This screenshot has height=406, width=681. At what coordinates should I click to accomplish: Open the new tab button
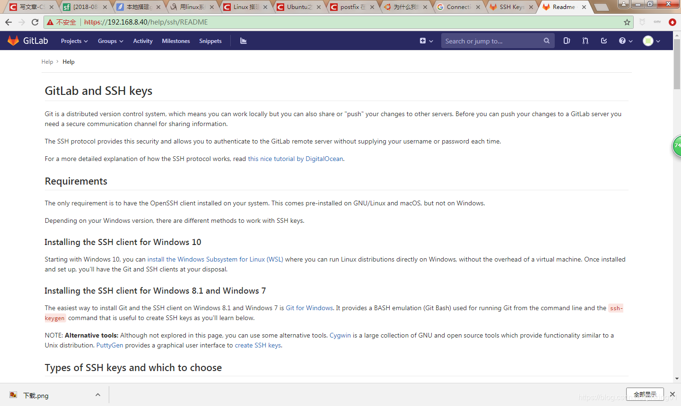602,7
